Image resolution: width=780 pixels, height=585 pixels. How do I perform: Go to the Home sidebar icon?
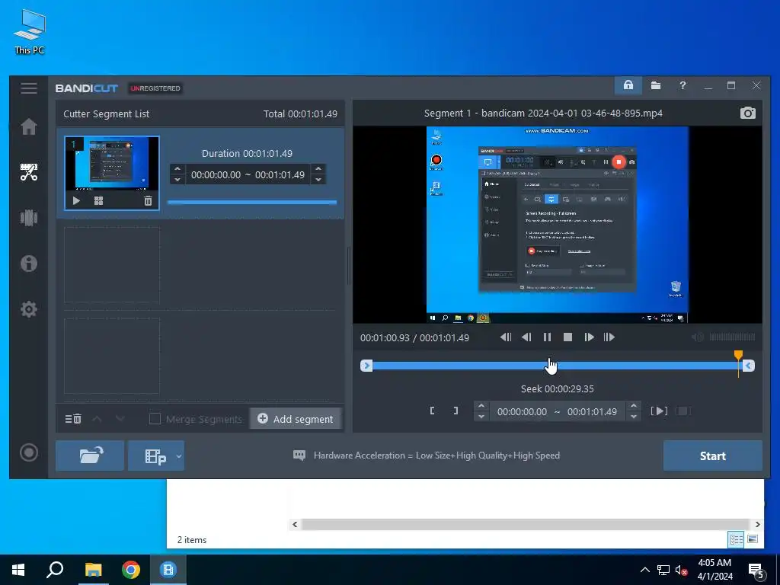coord(29,126)
